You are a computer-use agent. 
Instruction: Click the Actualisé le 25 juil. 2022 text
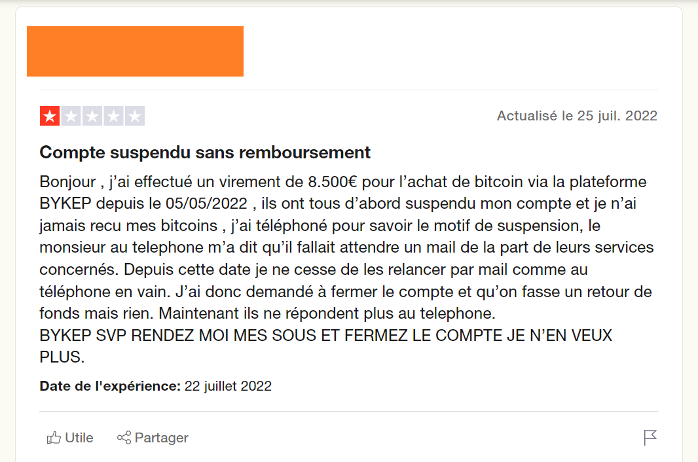pos(576,115)
